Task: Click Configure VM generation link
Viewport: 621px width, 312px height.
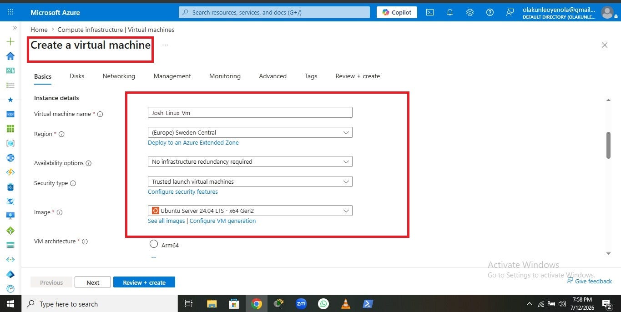Action: [x=222, y=221]
